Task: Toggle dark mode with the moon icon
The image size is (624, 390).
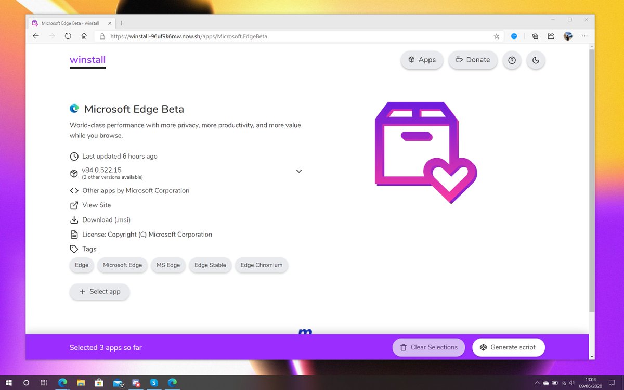Action: click(x=536, y=60)
